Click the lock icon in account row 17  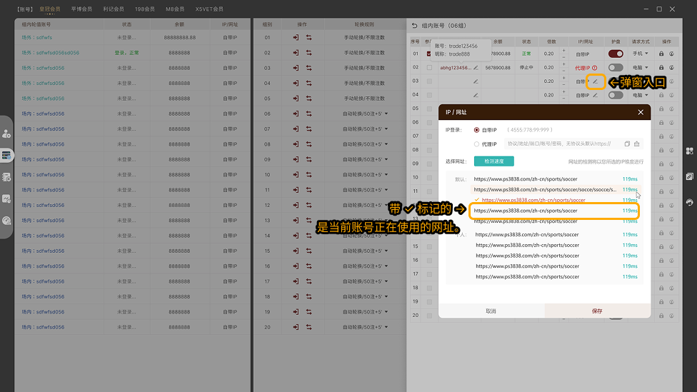coord(661,274)
